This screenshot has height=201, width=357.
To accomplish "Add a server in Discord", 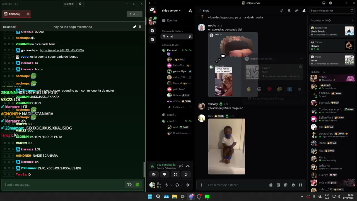I will tap(152, 31).
